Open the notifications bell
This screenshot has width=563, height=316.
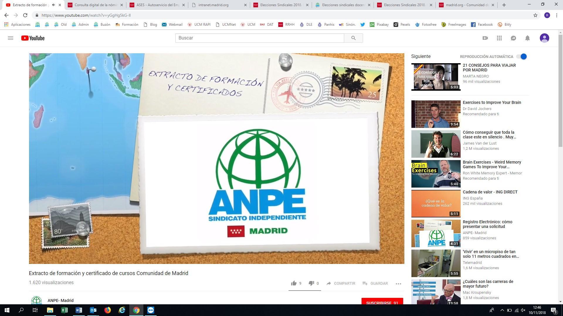tap(528, 38)
